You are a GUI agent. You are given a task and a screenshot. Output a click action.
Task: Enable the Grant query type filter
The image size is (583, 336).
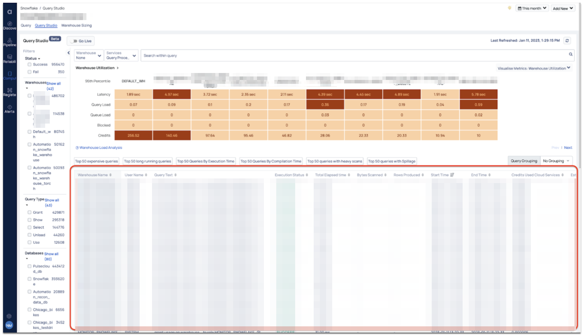pyautogui.click(x=29, y=212)
